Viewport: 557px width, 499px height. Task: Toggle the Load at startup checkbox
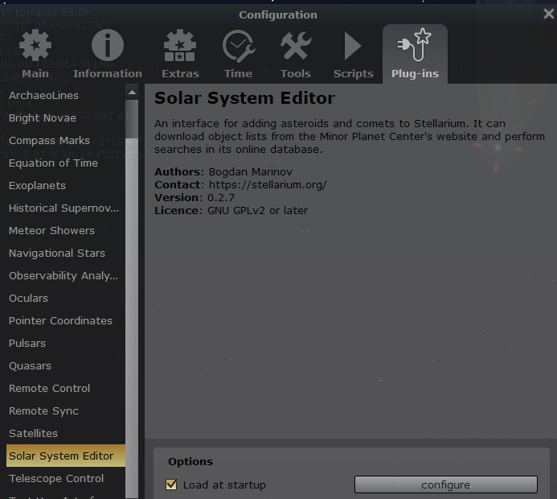(171, 485)
